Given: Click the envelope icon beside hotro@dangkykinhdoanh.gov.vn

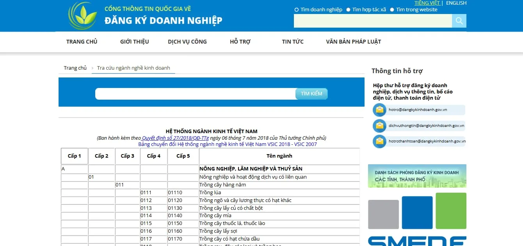Looking at the screenshot, I should pos(379,110).
